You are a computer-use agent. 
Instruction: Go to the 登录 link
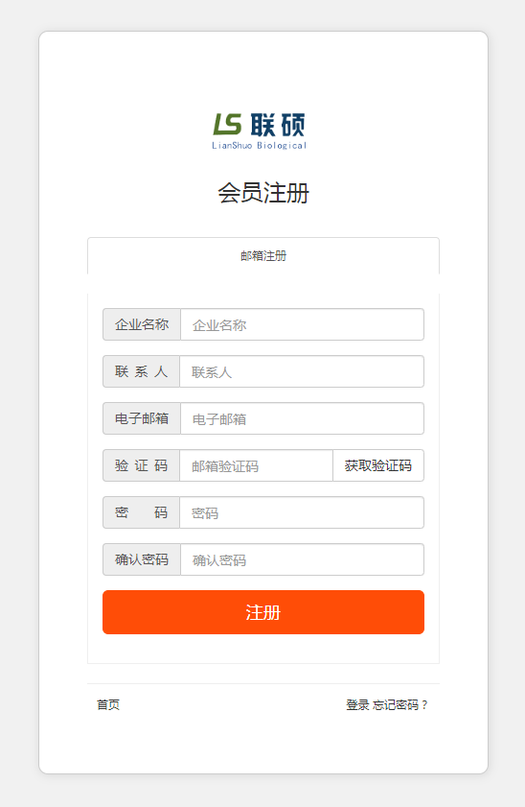pyautogui.click(x=357, y=705)
